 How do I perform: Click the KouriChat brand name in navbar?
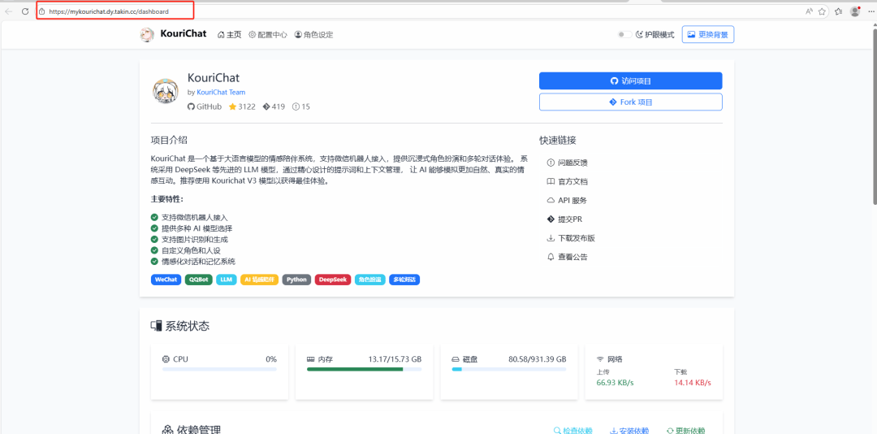click(184, 34)
